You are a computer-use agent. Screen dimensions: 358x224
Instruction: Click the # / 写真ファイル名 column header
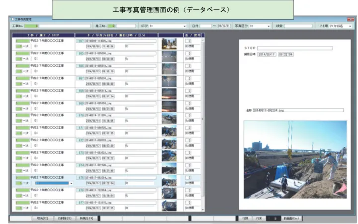[116, 35]
